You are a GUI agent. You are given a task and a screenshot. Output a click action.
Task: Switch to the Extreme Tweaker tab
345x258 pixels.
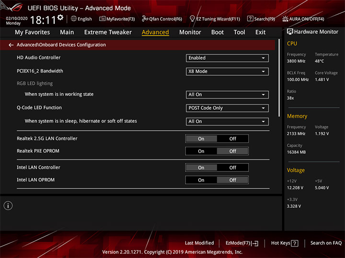pos(108,32)
